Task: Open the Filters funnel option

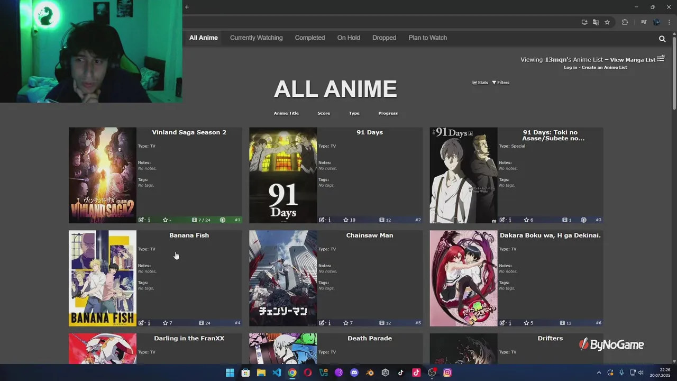Action: point(501,83)
